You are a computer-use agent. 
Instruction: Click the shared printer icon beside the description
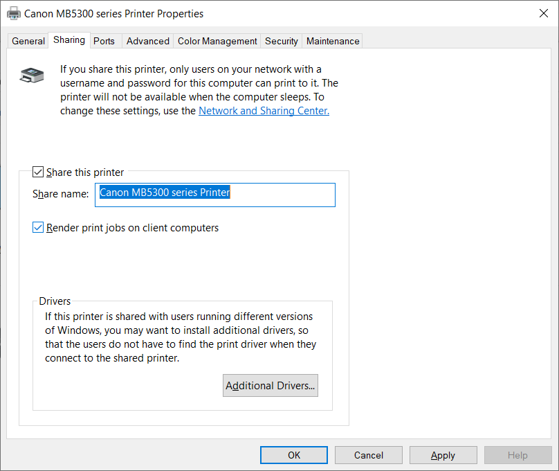(32, 75)
